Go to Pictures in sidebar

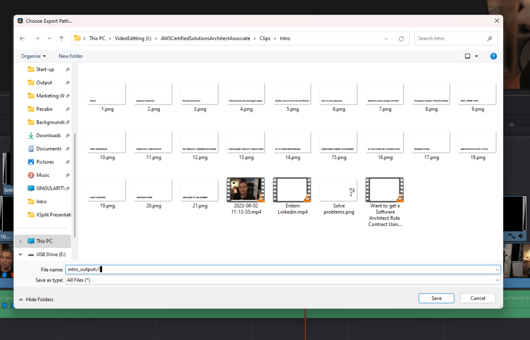45,161
